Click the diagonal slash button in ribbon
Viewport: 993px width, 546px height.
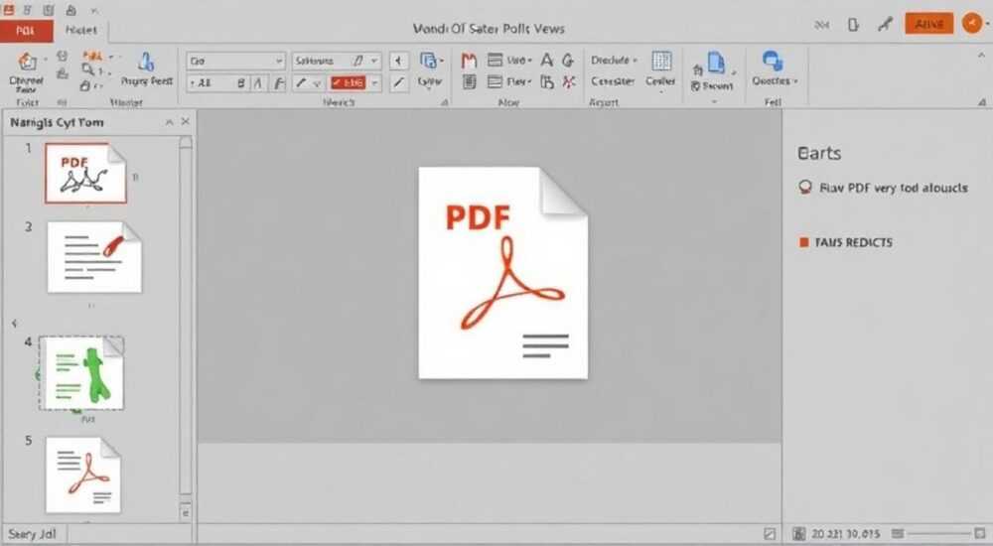pyautogui.click(x=398, y=83)
